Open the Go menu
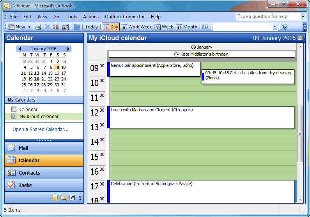 56,17
